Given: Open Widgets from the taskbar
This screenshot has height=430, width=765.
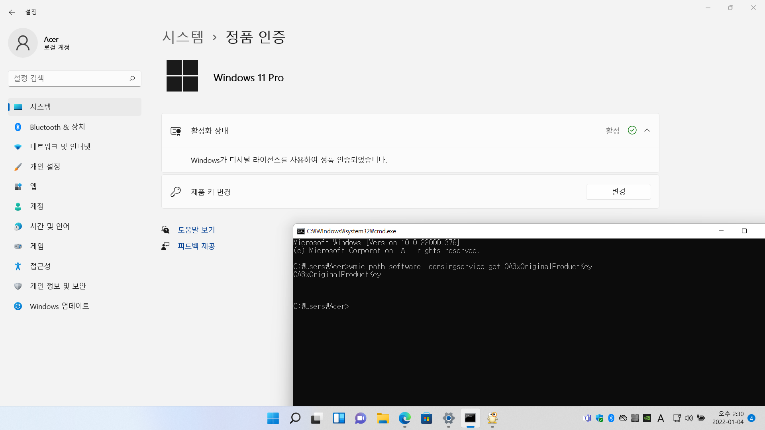Looking at the screenshot, I should [x=339, y=418].
